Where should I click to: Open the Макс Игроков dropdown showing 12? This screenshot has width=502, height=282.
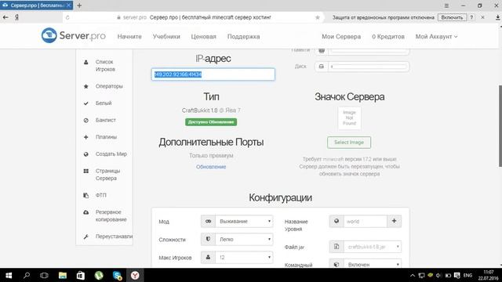point(244,258)
